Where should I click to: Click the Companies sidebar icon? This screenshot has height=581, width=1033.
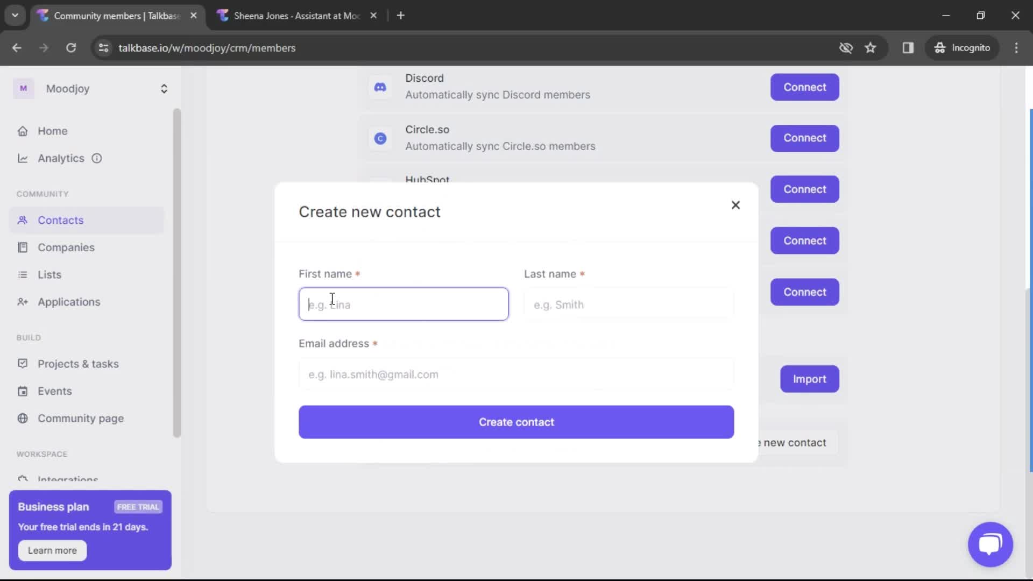coord(22,247)
